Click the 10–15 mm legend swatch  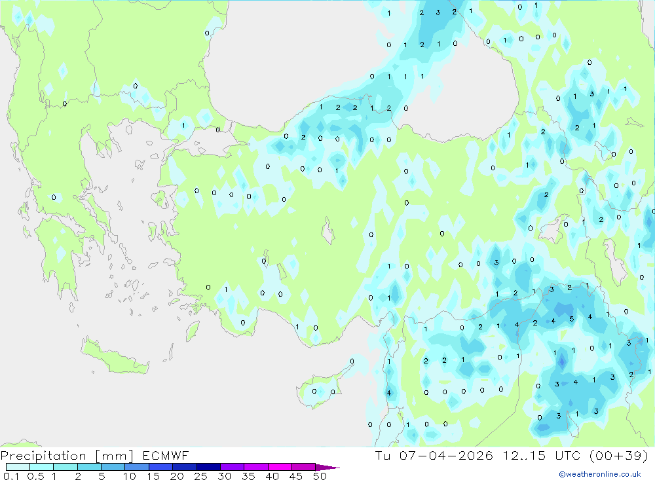click(137, 467)
